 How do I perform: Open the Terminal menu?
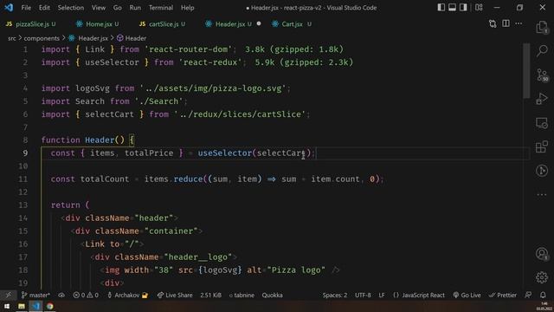(x=161, y=8)
